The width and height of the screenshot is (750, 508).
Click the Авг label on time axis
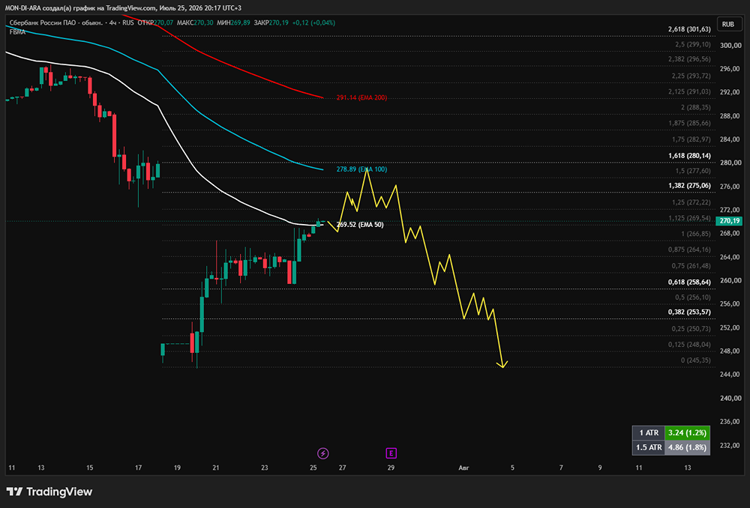[x=463, y=468]
